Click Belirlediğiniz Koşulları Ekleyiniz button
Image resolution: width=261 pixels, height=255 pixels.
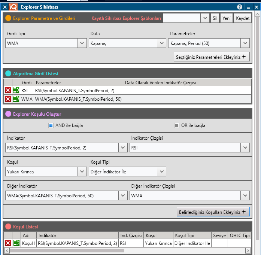213,212
